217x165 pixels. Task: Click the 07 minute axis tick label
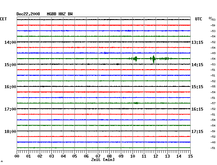pyautogui.click(x=98, y=156)
